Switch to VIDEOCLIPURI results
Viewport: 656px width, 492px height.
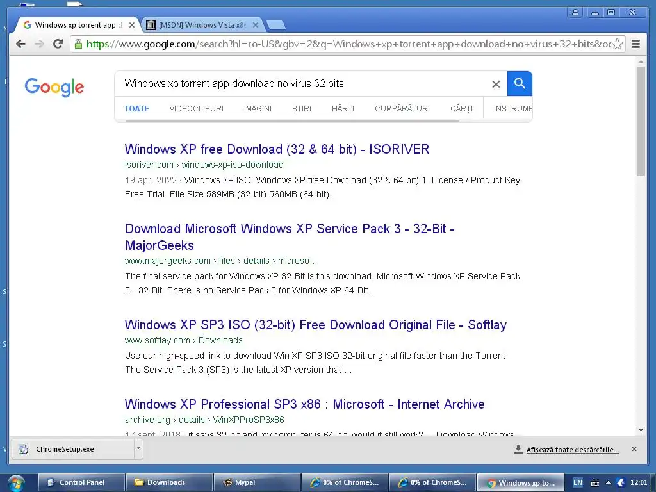(196, 109)
